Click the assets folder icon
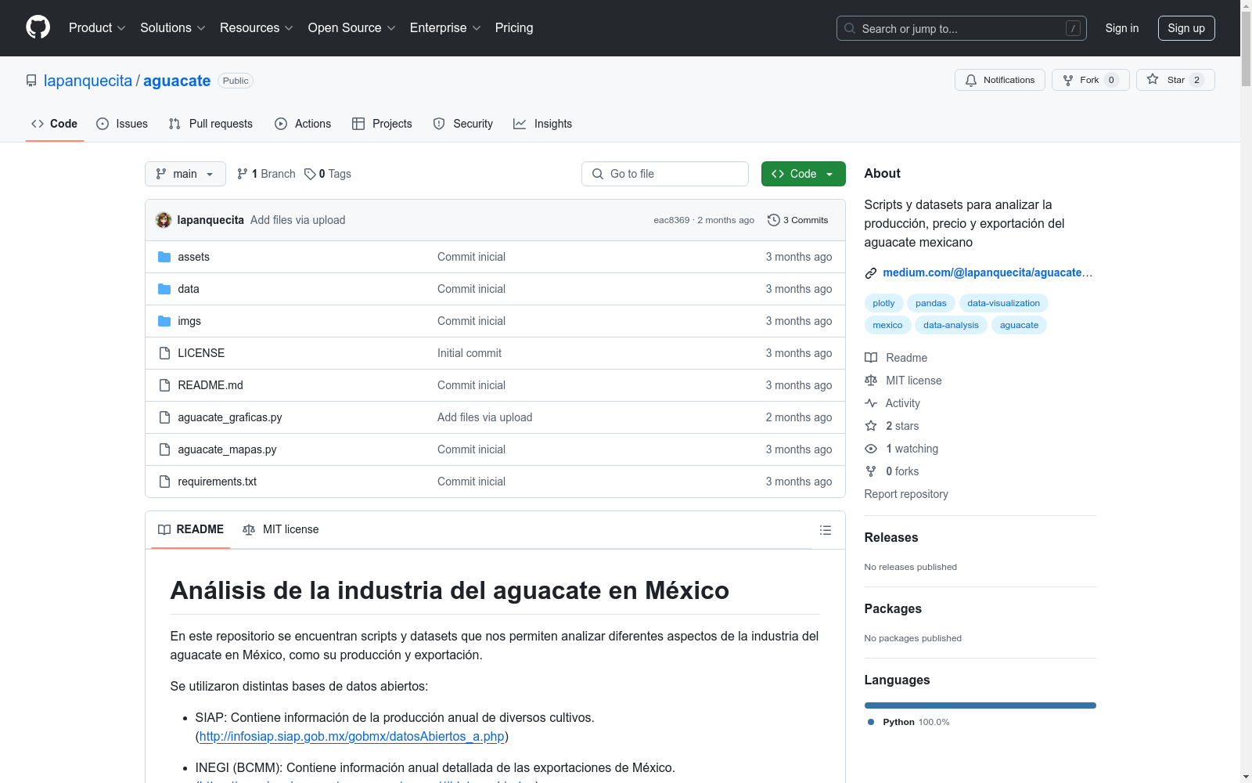Image resolution: width=1252 pixels, height=783 pixels. click(164, 257)
